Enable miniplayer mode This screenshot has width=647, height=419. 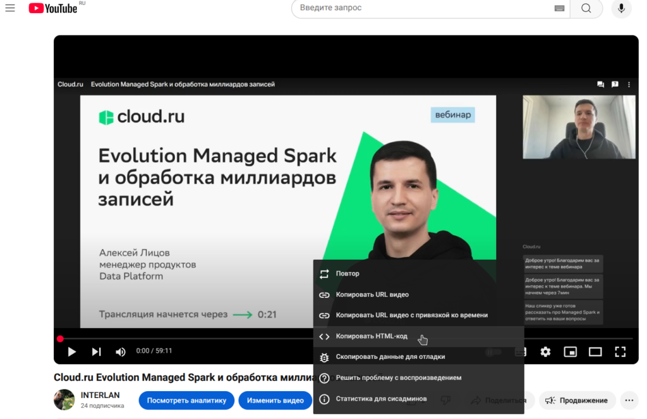point(570,351)
